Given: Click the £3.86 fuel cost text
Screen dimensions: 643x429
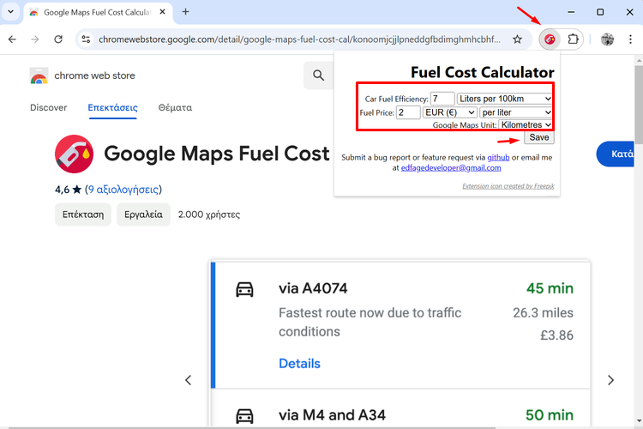Looking at the screenshot, I should point(556,335).
